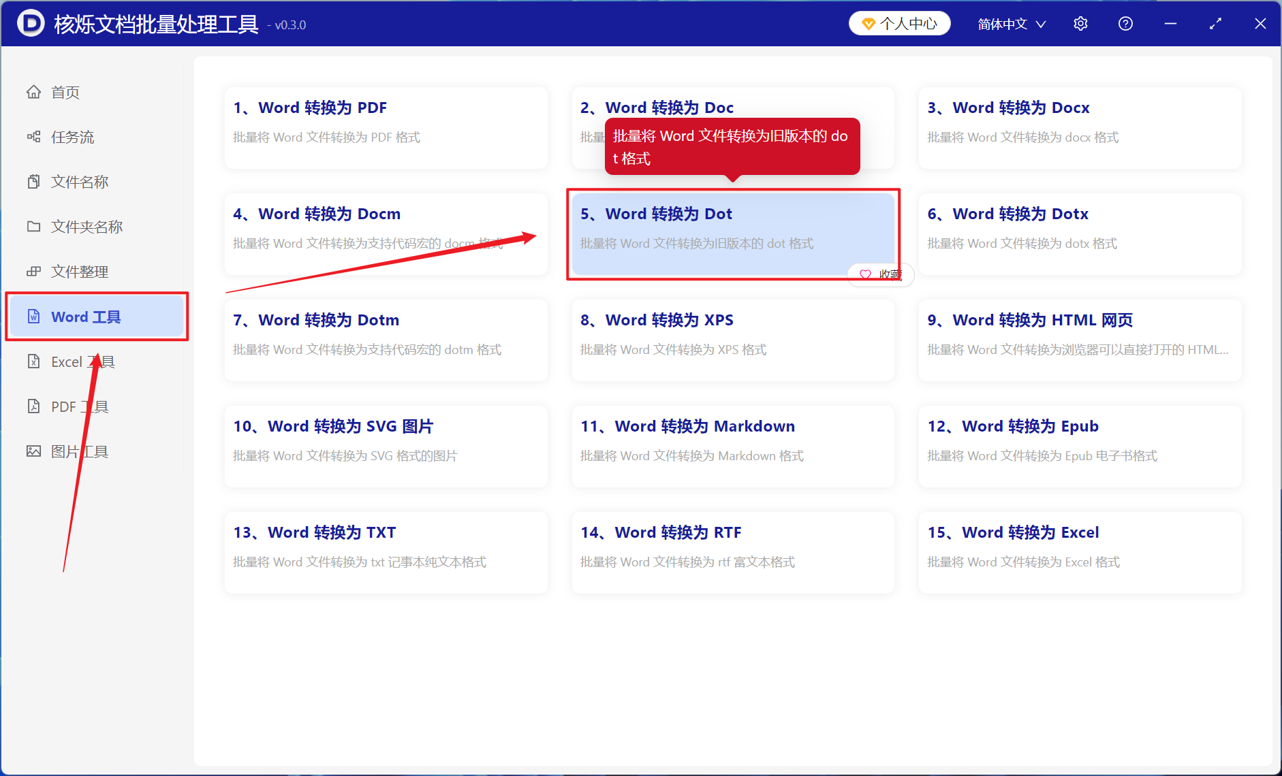Click the file organize icon beside 文件整理
This screenshot has height=776, width=1282.
coord(33,272)
